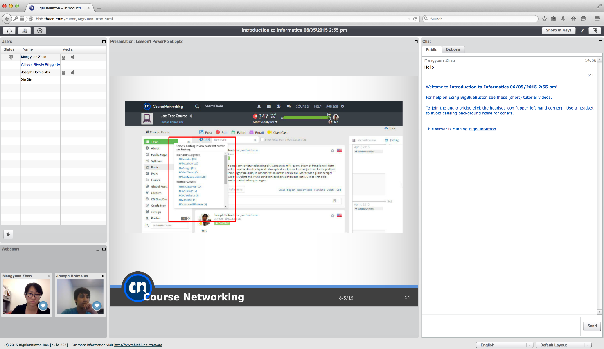Viewport: 604px width, 349px height.
Task: Click presenter status icon for Mengyuan Zhao
Action: 11,57
